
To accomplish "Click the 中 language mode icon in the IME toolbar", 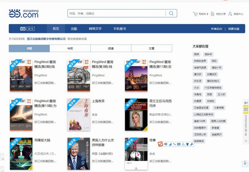I will [x=166, y=144].
